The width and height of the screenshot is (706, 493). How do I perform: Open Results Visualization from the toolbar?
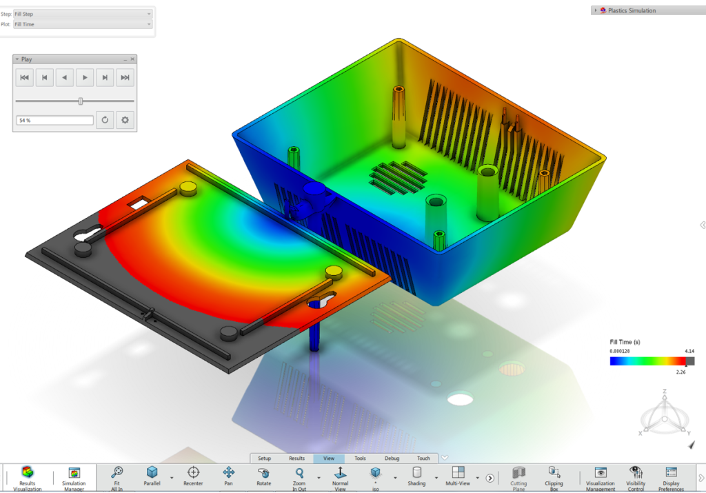click(x=28, y=477)
